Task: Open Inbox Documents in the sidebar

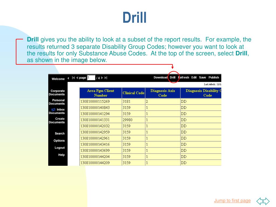Action: point(57,111)
